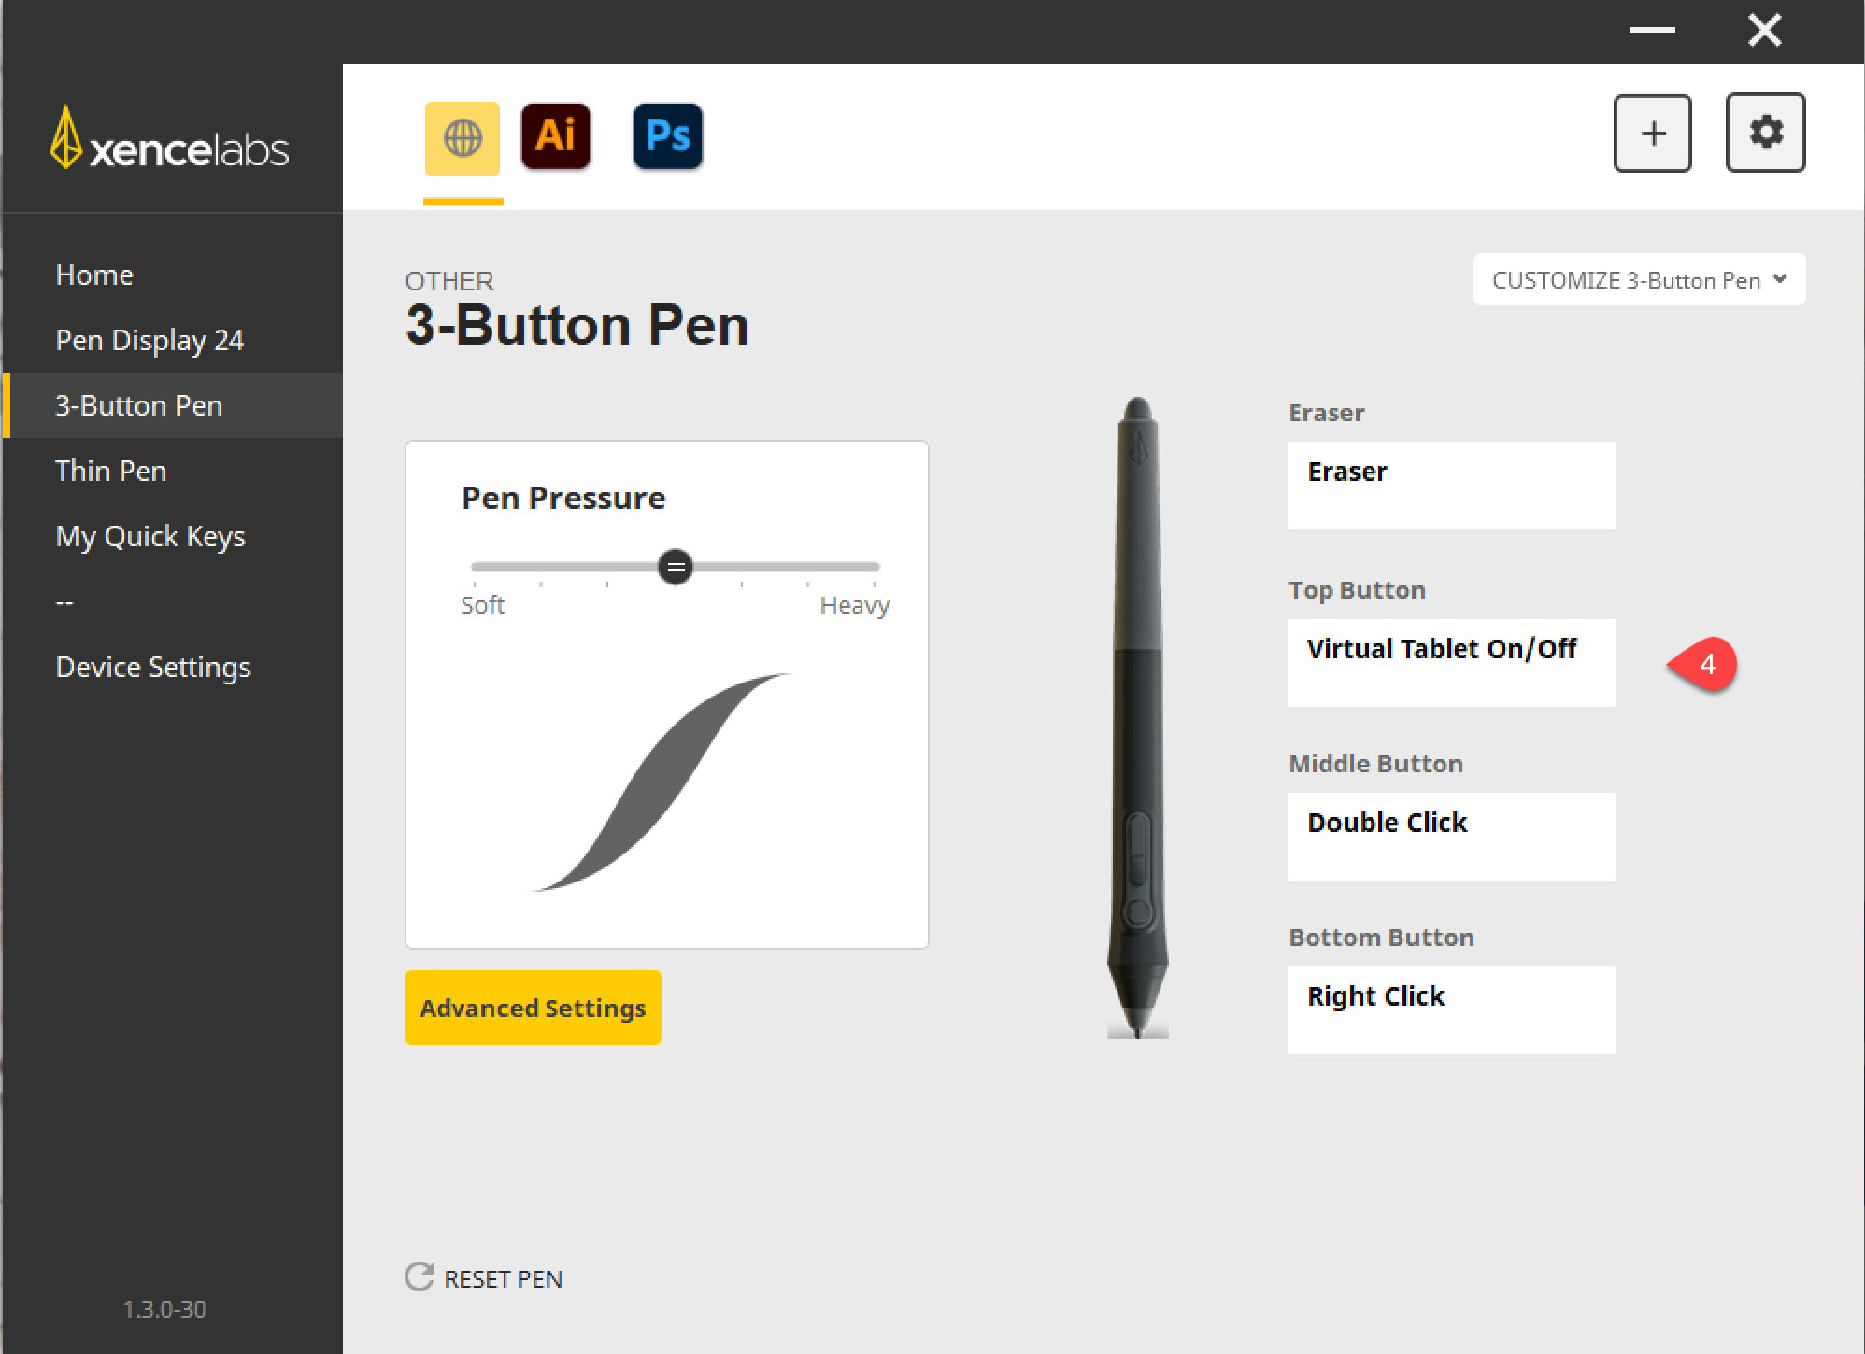The width and height of the screenshot is (1865, 1354).
Task: Select Thin Pen in the sidebar
Action: point(111,471)
